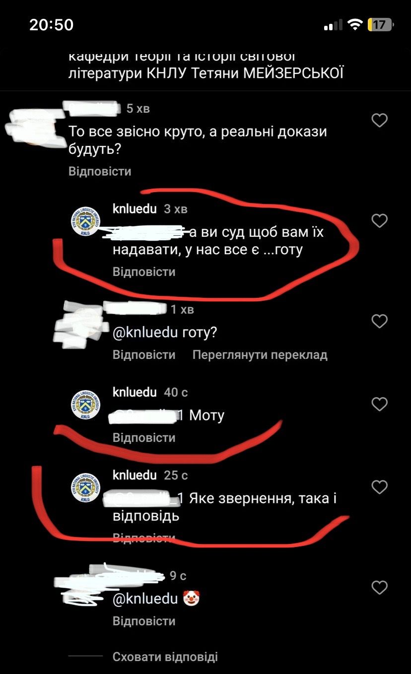Tap Відповісти under the "@knluedu готу?" comment
This screenshot has height=674, width=411.
pyautogui.click(x=144, y=355)
